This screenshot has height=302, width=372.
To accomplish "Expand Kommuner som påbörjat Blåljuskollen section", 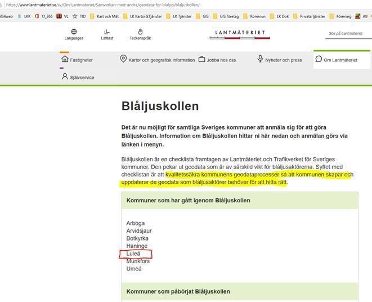I will (240, 291).
